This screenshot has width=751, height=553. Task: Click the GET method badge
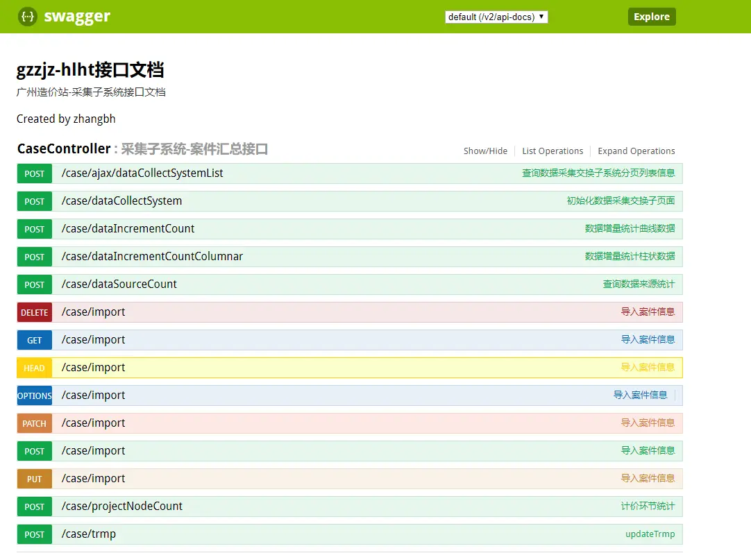[35, 341]
